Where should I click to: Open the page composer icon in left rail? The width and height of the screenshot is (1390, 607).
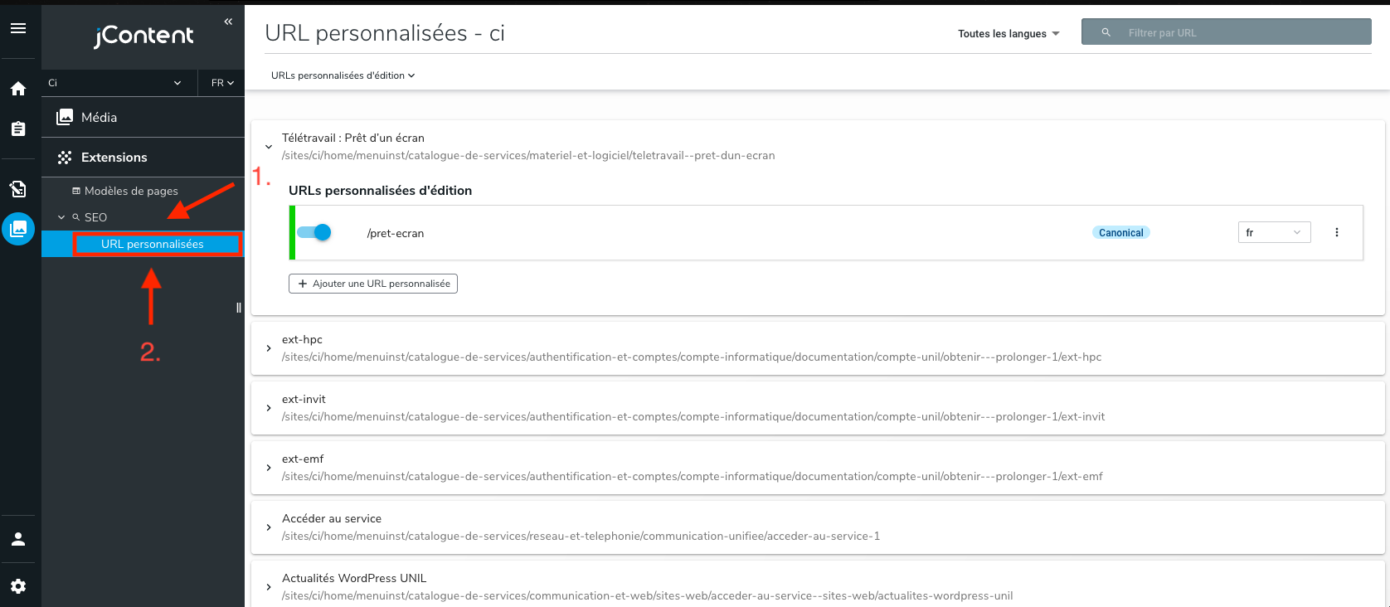point(18,189)
